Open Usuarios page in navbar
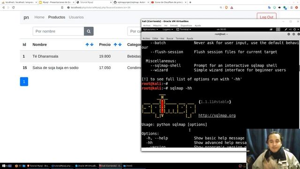Viewport: 300px width, 169px height. click(x=76, y=17)
